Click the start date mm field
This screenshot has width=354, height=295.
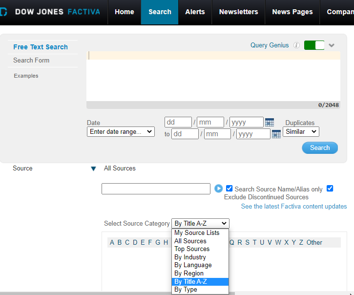click(210, 122)
